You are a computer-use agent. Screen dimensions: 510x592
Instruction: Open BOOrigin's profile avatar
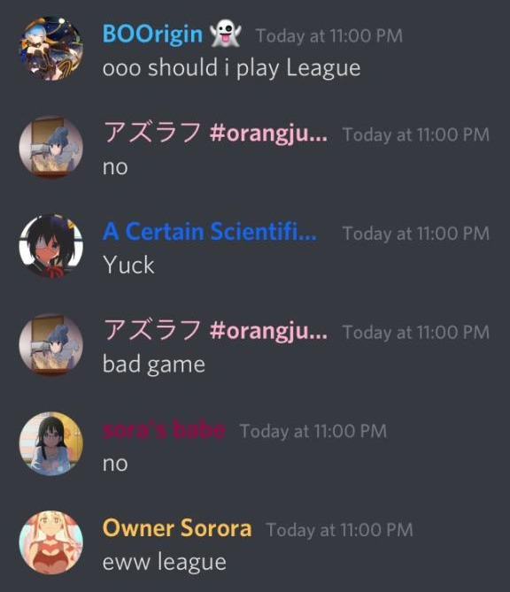[51, 49]
